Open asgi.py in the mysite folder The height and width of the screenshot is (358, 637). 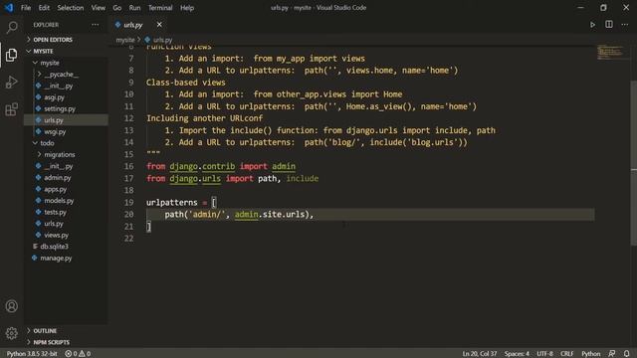66,97
